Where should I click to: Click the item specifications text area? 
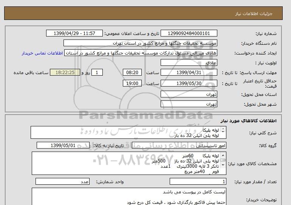tap(129, 164)
